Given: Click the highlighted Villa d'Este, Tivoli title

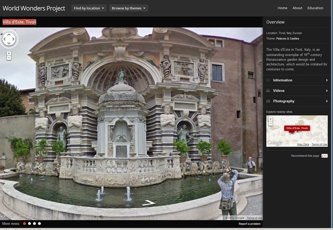Looking at the screenshot, I should click(x=19, y=22).
